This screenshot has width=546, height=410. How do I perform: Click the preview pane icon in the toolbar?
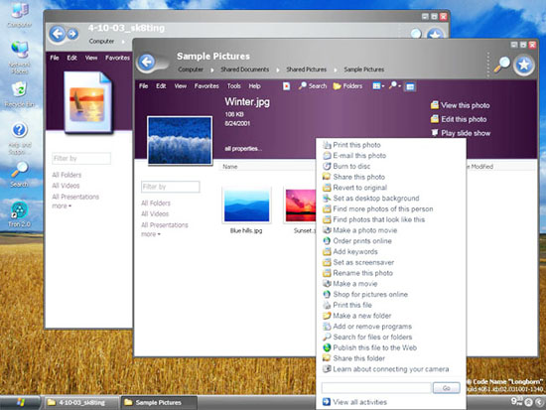pos(410,86)
